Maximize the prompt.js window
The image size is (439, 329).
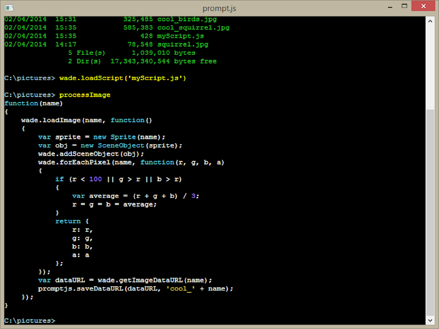pos(404,6)
